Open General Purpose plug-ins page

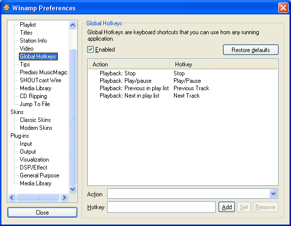(40, 175)
